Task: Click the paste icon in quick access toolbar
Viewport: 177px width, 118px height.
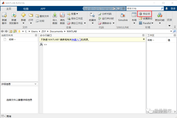Action: click(100, 8)
